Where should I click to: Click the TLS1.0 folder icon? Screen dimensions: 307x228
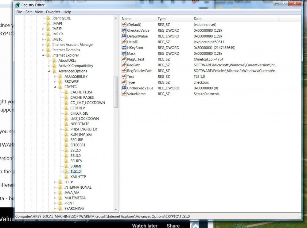coord(67,171)
